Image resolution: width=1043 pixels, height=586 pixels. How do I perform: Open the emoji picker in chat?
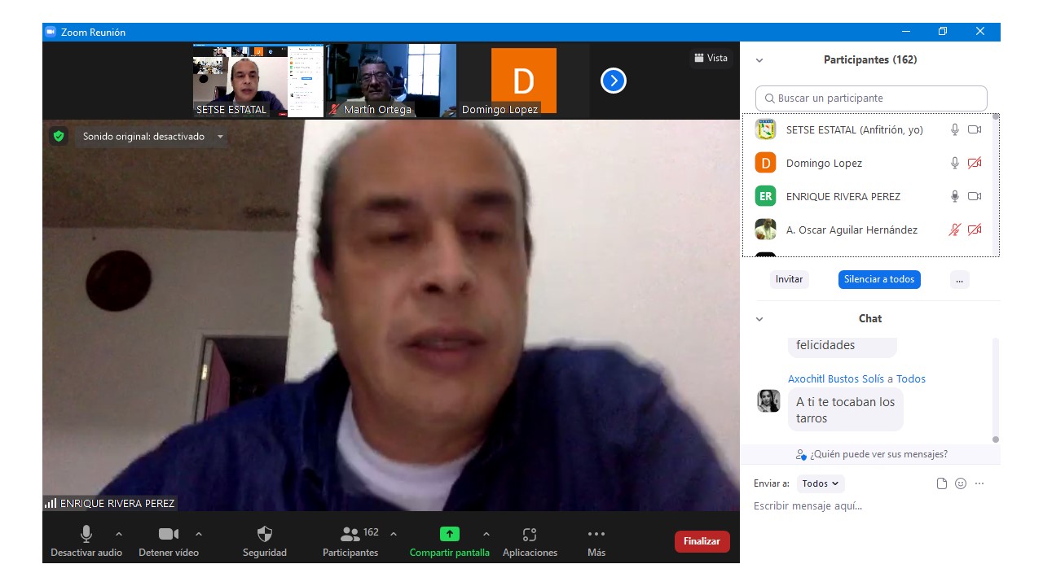pos(961,483)
